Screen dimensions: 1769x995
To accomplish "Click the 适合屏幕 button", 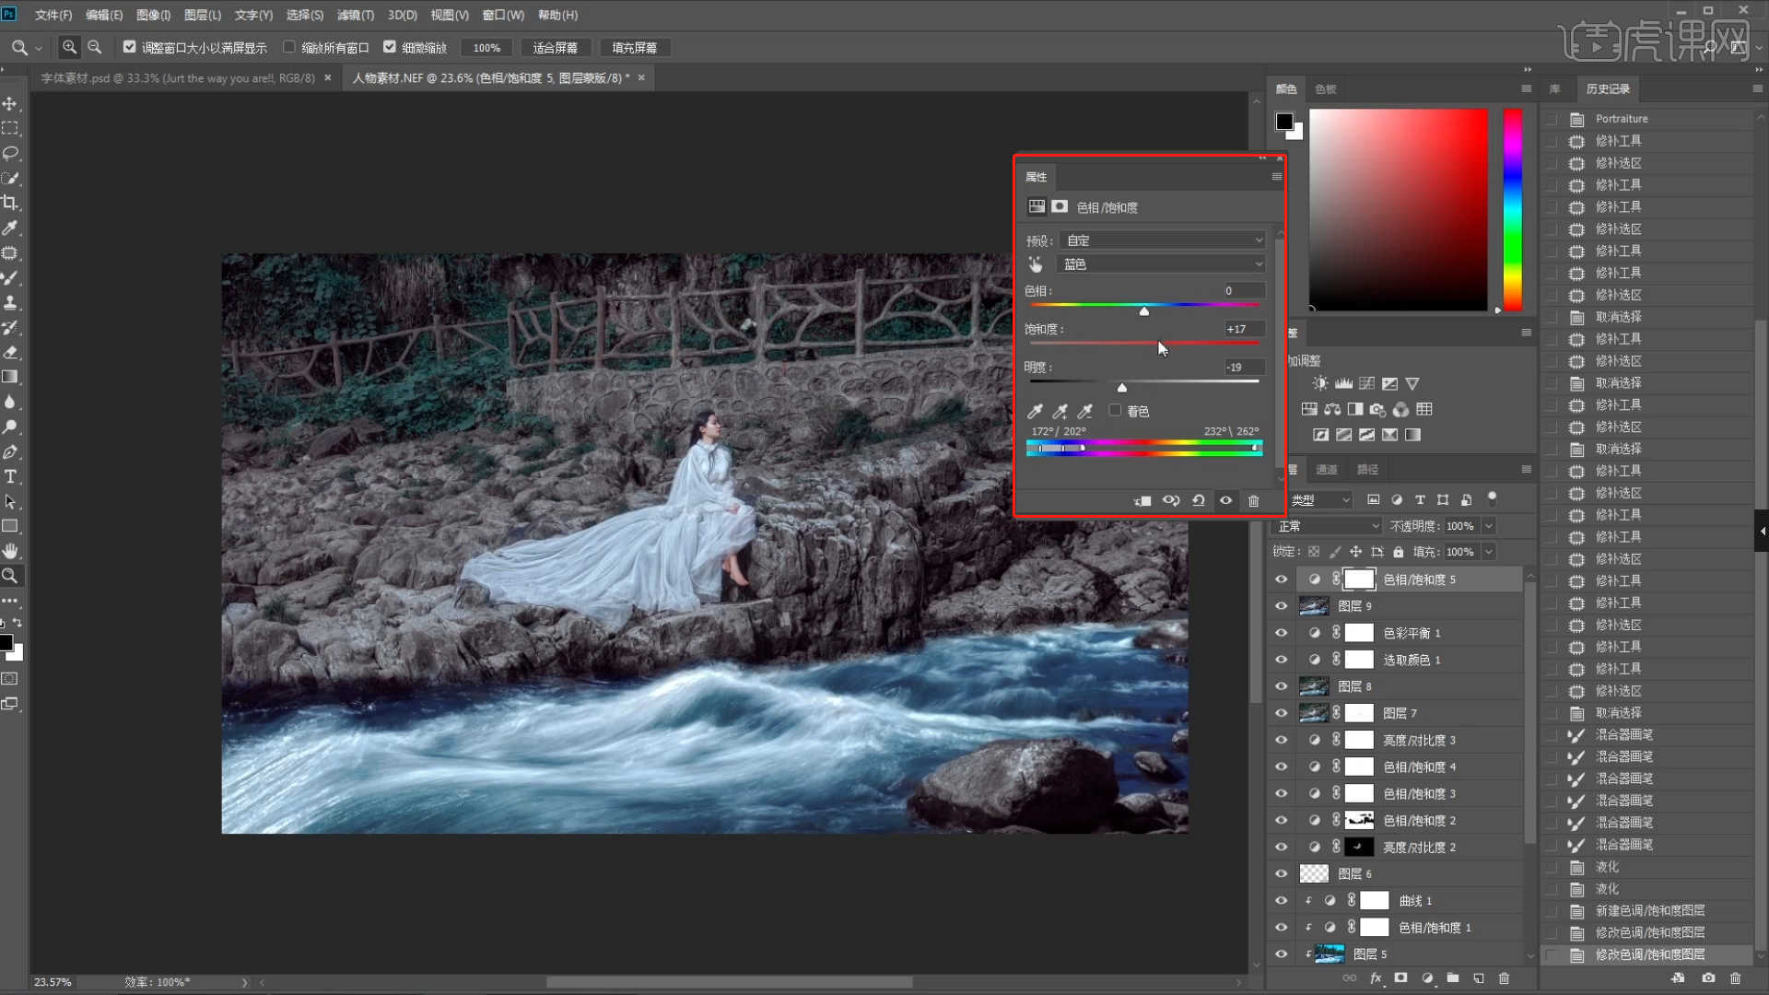I will (x=555, y=48).
